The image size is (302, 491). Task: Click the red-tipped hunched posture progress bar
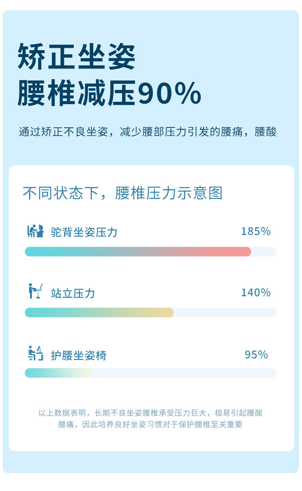(138, 251)
